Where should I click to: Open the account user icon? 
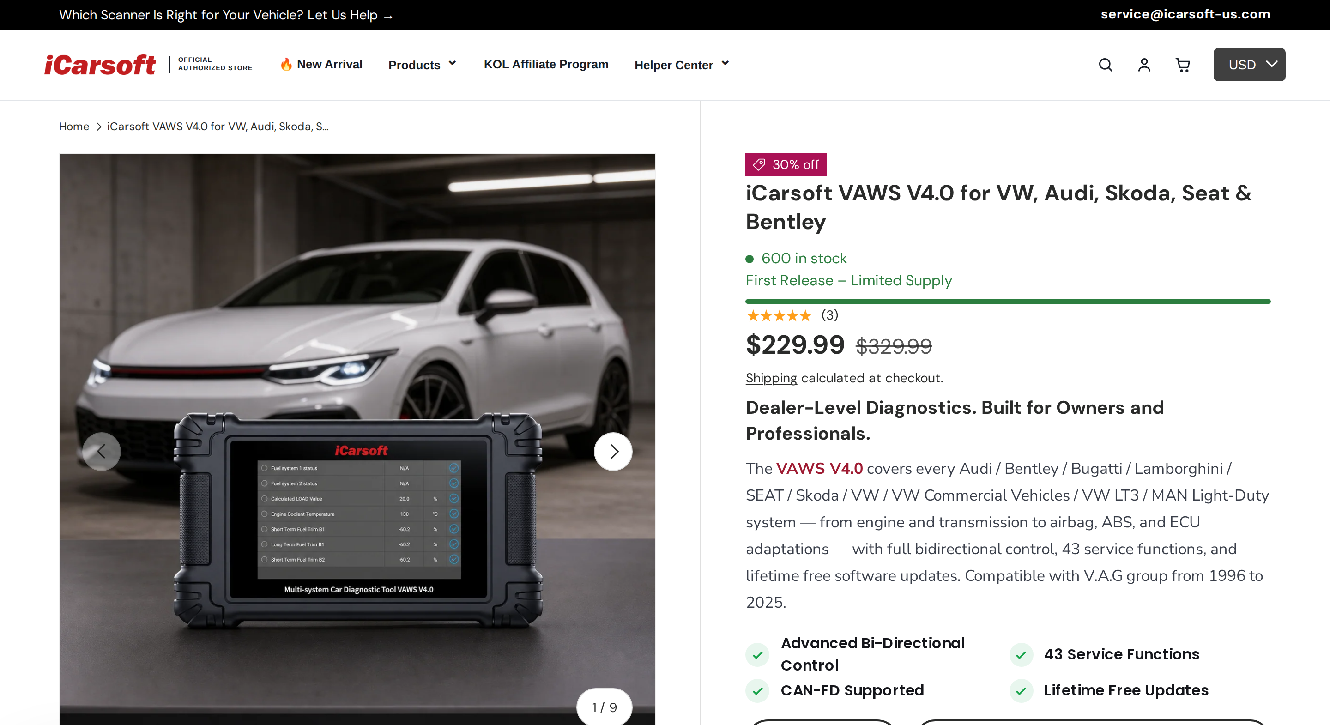pos(1144,65)
